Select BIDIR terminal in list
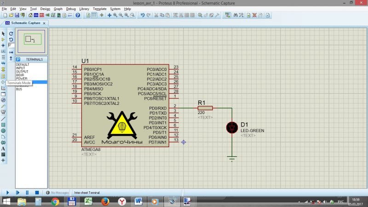368x207 pixels. coord(20,75)
